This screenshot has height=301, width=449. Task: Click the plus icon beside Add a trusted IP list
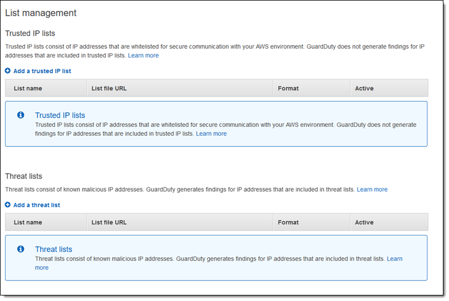[8, 71]
